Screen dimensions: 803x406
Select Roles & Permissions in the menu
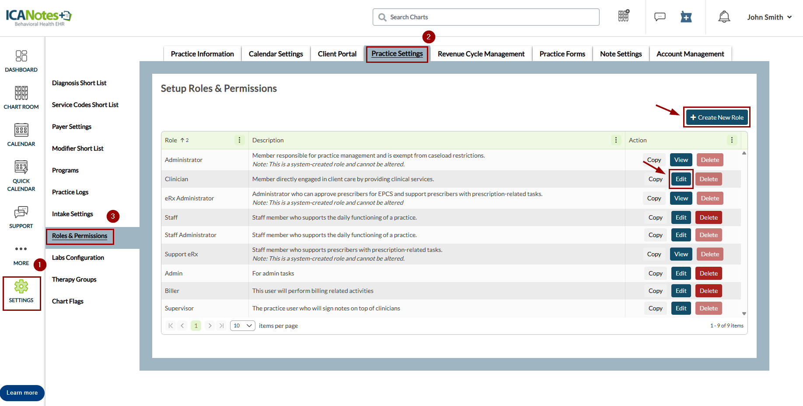80,236
